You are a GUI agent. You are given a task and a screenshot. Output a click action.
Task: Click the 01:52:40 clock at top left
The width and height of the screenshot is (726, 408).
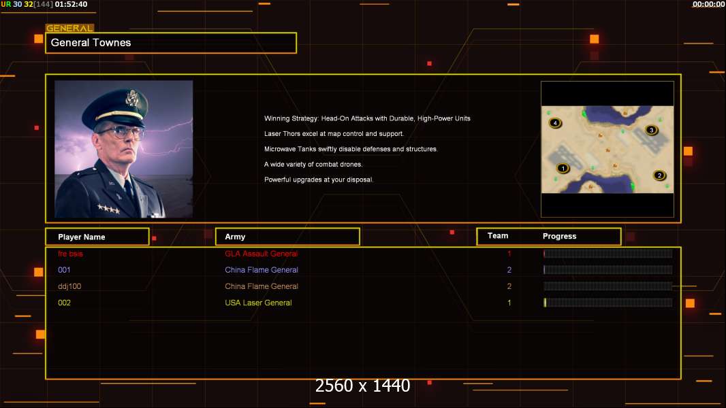(x=71, y=4)
